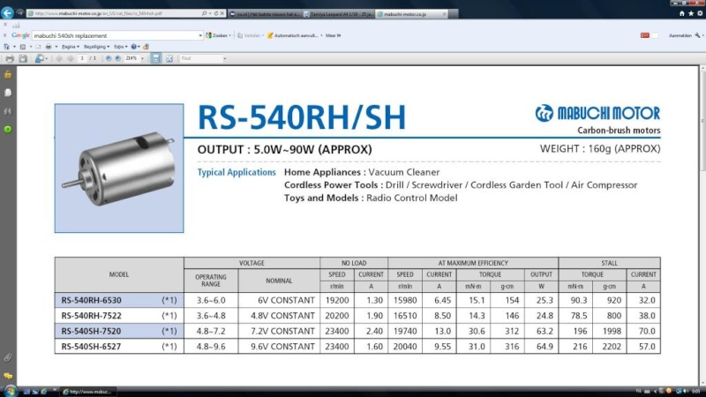Image resolution: width=706 pixels, height=397 pixels.
Task: Open the Beveiliging menu
Action: [96, 47]
